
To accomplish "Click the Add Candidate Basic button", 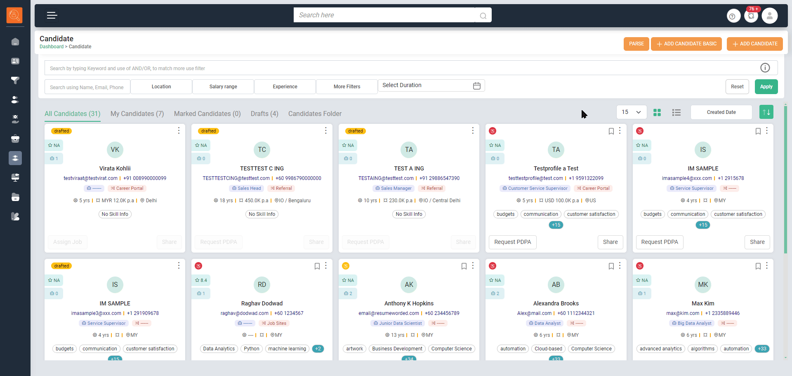I will pyautogui.click(x=686, y=44).
